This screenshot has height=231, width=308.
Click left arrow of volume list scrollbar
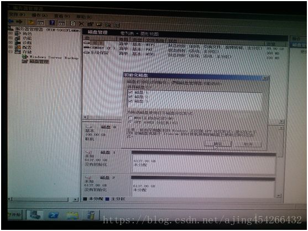click(85, 117)
